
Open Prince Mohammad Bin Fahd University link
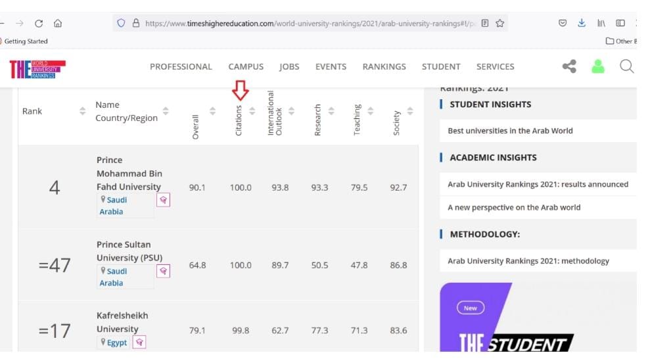point(129,174)
